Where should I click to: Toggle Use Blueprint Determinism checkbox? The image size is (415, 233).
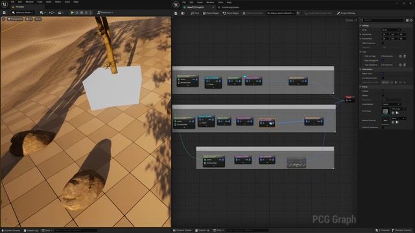383,78
